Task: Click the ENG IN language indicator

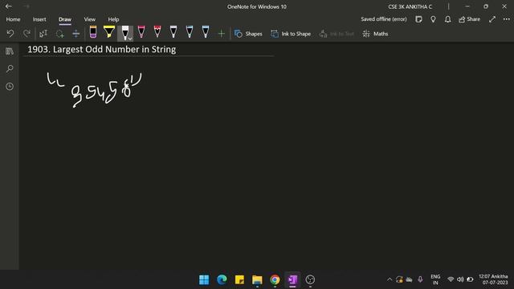Action: pos(435,279)
